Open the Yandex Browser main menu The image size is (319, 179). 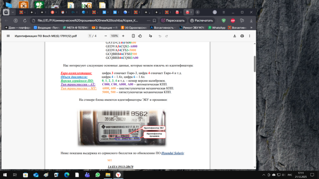coord(224,12)
